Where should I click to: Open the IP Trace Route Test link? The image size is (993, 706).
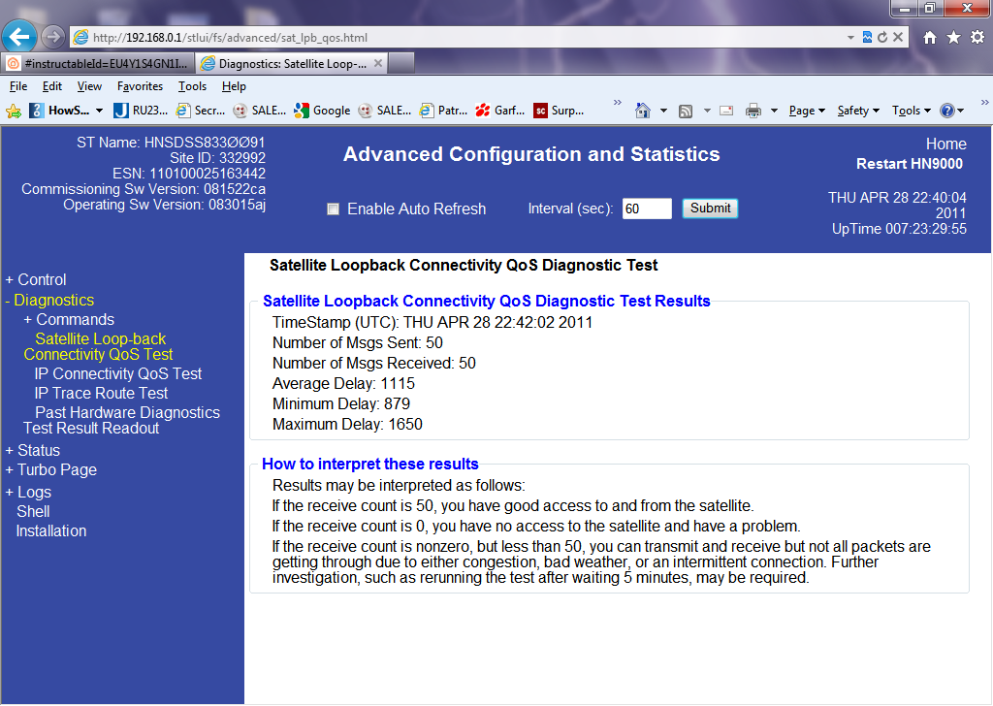tap(101, 393)
